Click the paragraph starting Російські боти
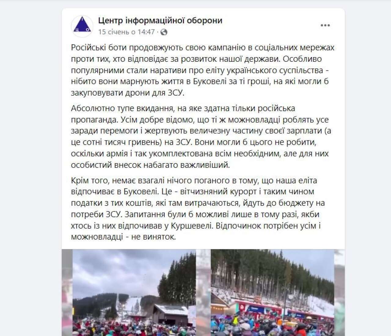Image resolution: width=391 pixels, height=336 pixels. (x=203, y=70)
